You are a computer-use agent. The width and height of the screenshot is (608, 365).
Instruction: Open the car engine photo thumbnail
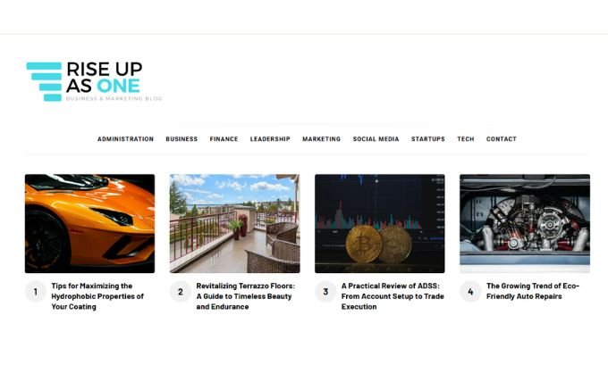(x=525, y=224)
